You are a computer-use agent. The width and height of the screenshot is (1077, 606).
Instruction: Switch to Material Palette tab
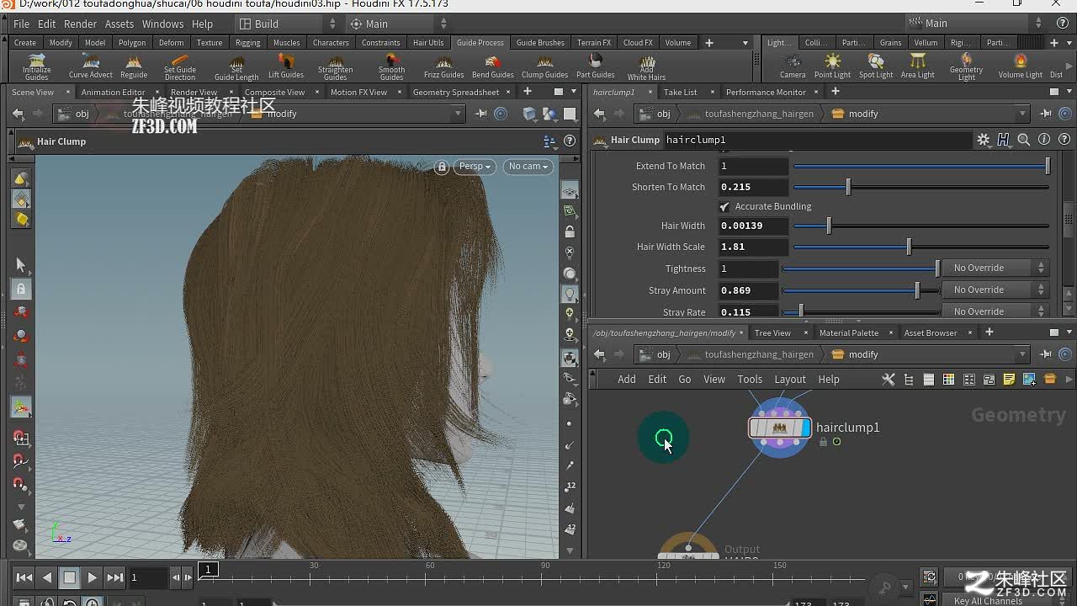[849, 332]
